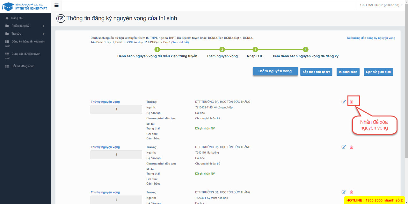Click the Thêm nguyện vọng button

[275, 71]
